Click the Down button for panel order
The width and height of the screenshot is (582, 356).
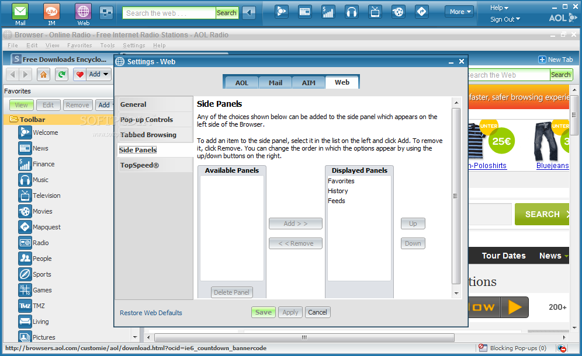[413, 243]
